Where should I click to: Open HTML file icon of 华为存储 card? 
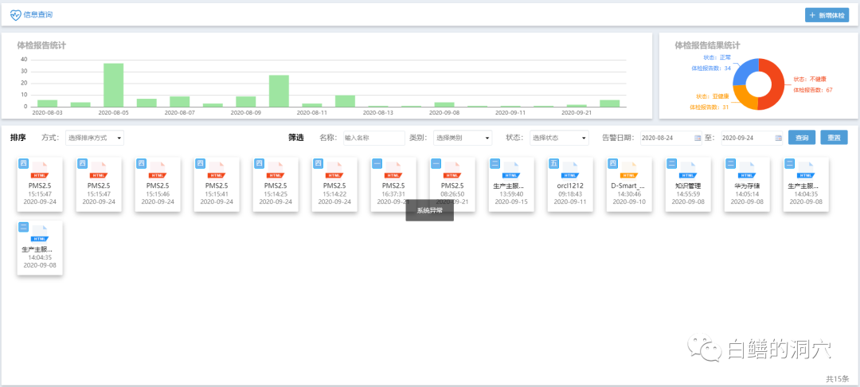(746, 170)
